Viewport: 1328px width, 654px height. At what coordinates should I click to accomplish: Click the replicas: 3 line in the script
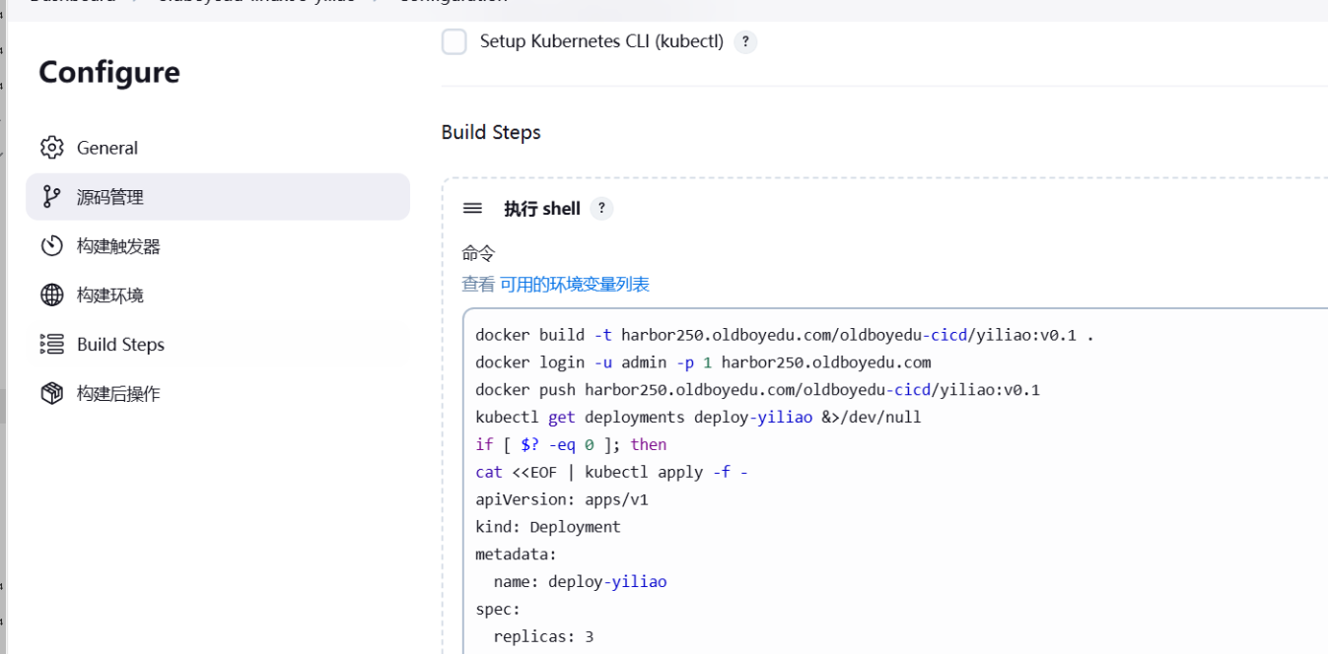[x=543, y=637]
